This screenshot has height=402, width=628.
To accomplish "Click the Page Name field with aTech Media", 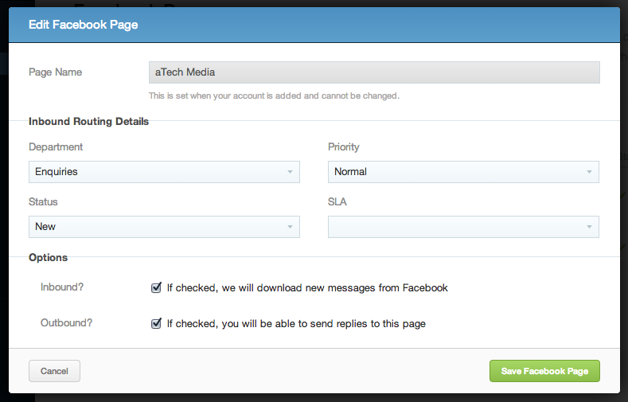I will pos(374,72).
